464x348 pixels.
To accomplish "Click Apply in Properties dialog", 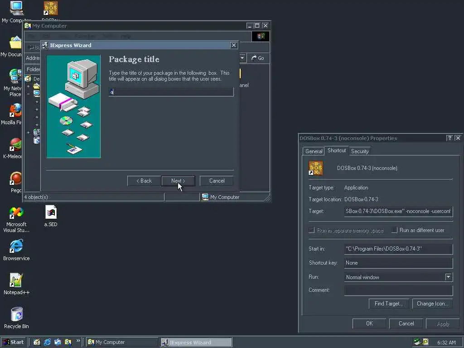I will tap(443, 324).
